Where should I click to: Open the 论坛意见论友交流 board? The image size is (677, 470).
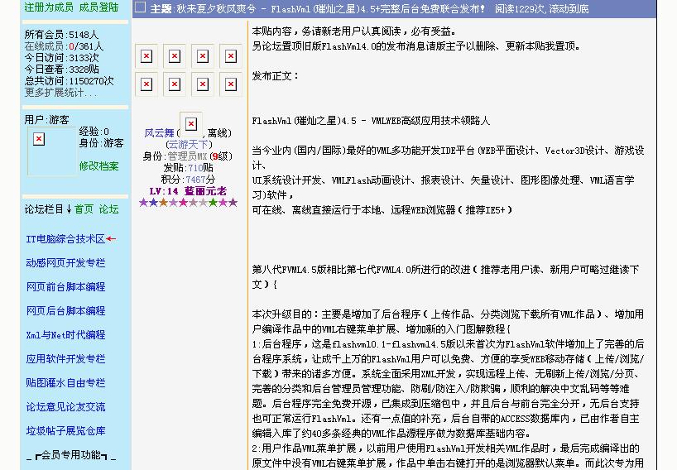pos(65,407)
